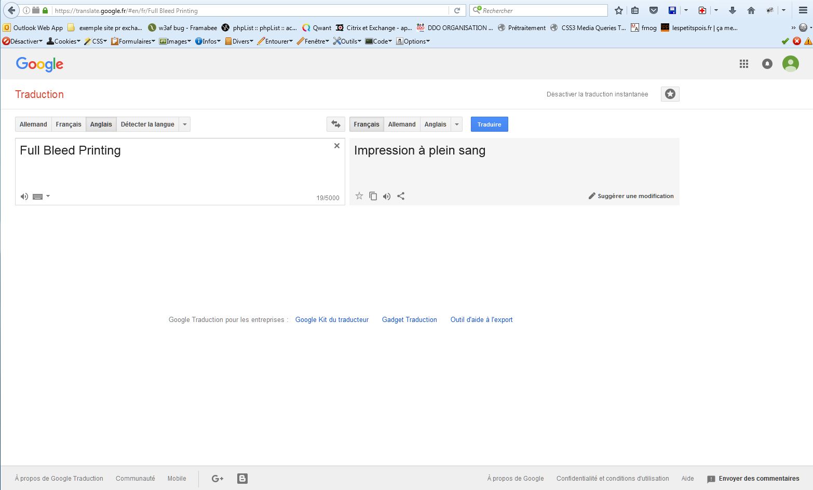Clear the source text with X
This screenshot has width=813, height=490.
click(x=337, y=146)
